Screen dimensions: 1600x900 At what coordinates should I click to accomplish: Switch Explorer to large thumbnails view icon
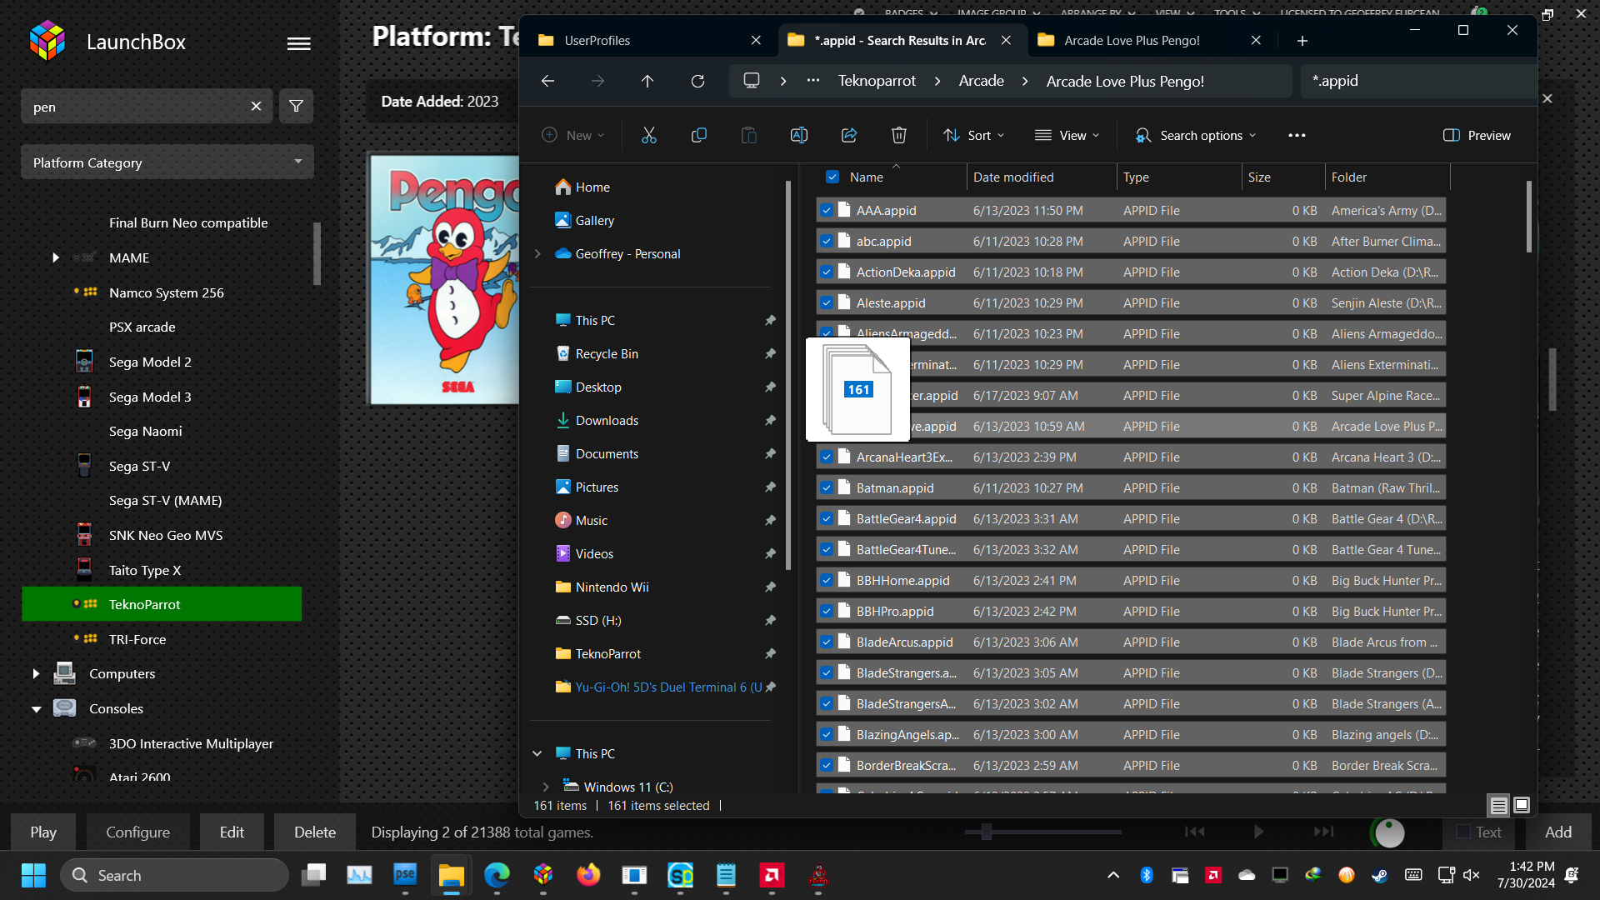pyautogui.click(x=1522, y=805)
